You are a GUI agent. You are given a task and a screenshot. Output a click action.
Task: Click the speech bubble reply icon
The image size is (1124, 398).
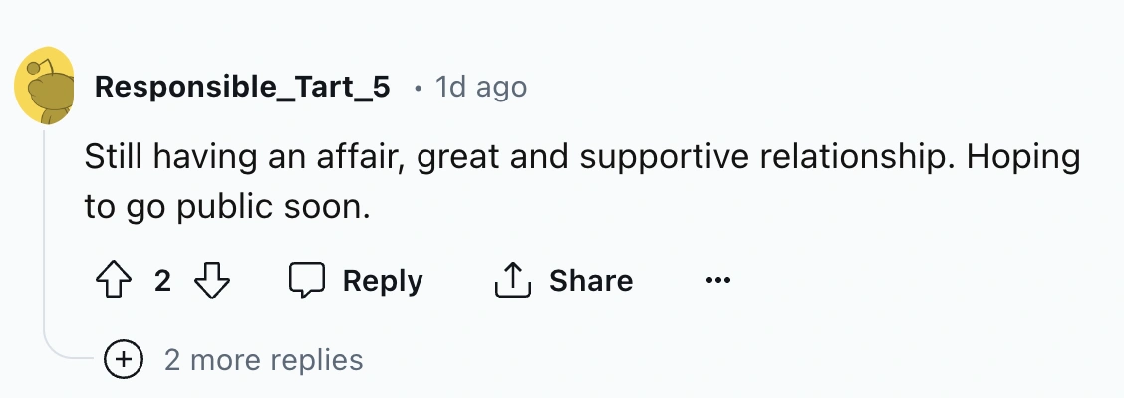point(307,281)
